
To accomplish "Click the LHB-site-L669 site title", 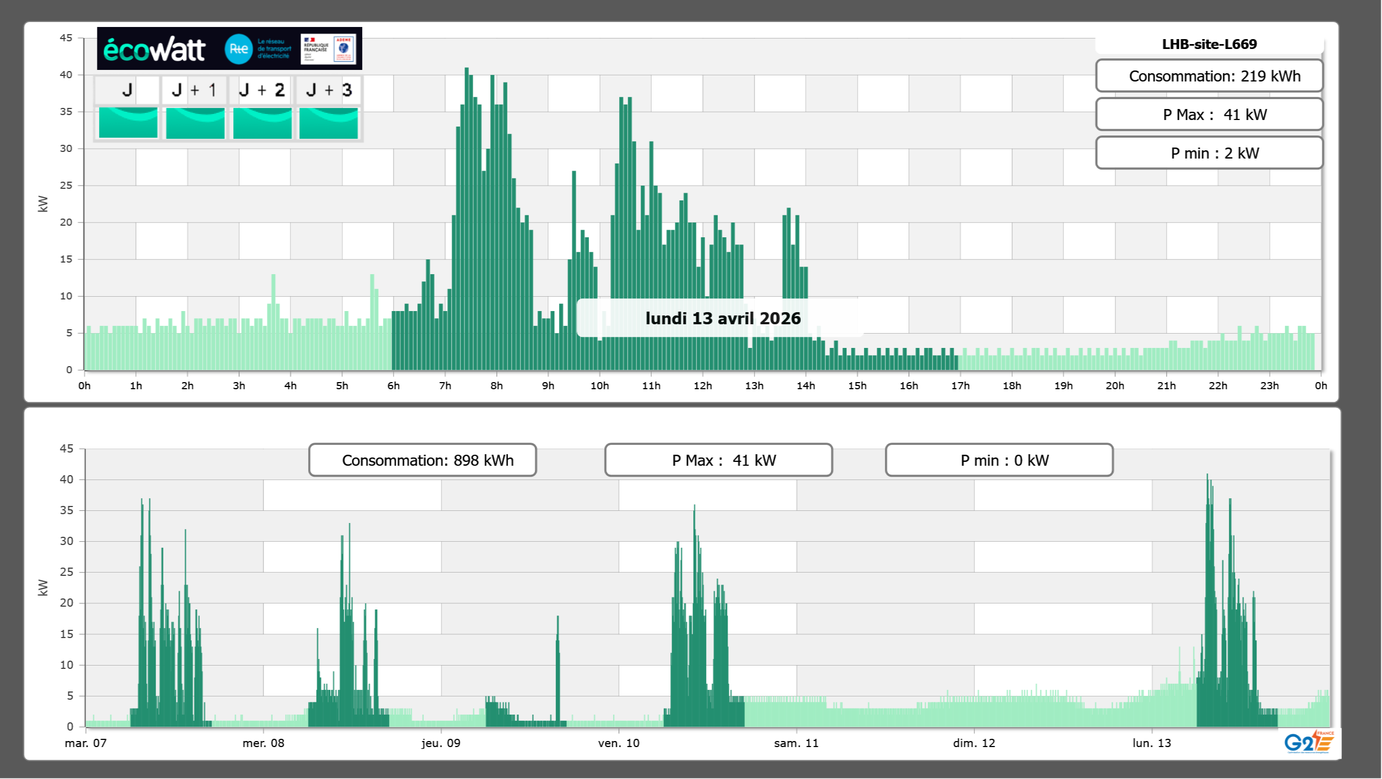I will (1209, 44).
